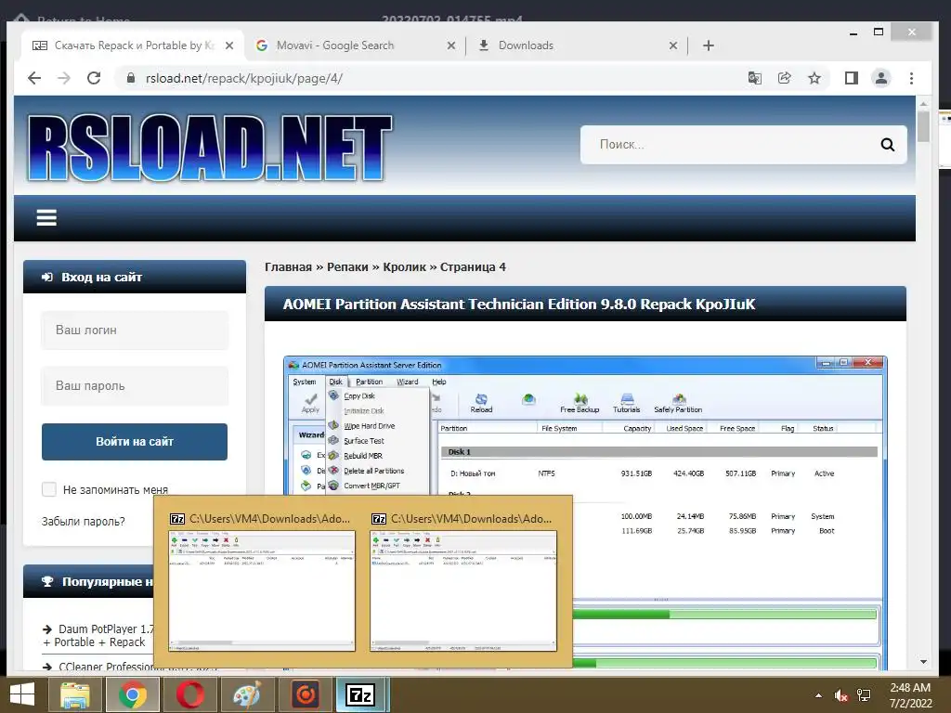Screen dimensions: 951x713
Task: Launch Opera from the taskbar
Action: [189, 694]
